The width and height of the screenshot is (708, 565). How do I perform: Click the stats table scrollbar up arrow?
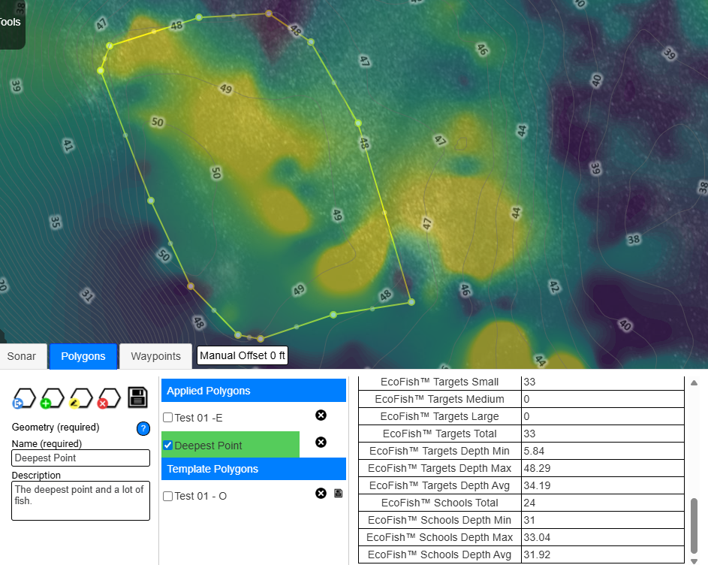[694, 382]
